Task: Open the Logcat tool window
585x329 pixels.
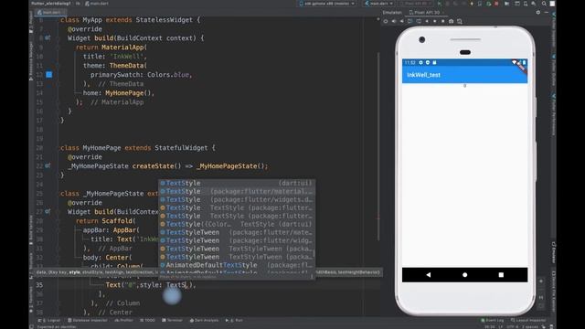Action: coord(50,320)
